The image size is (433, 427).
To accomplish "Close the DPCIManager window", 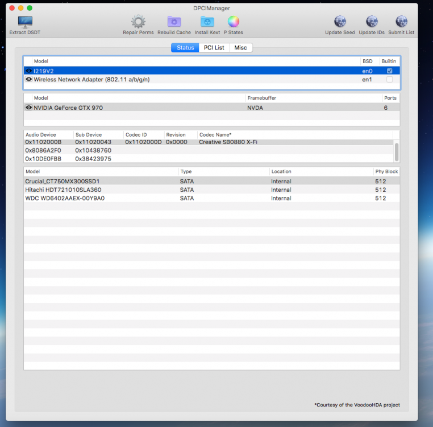I will tap(12, 8).
